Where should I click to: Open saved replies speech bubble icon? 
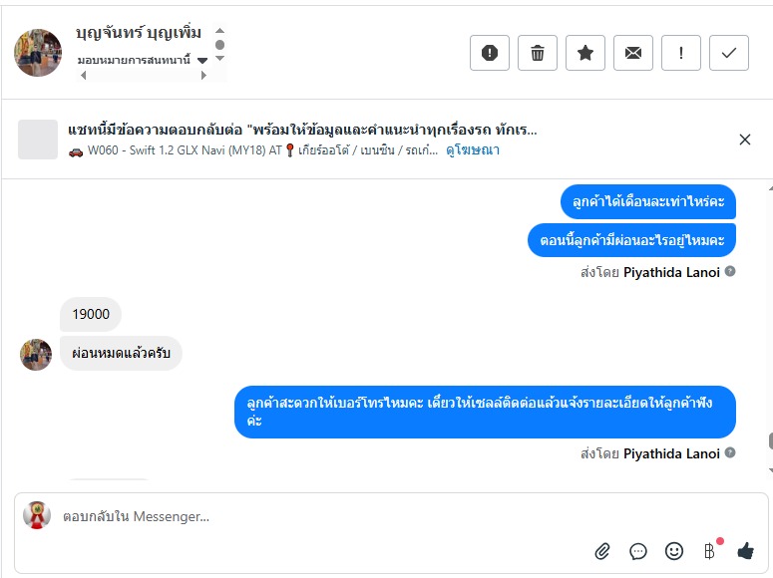coord(638,551)
